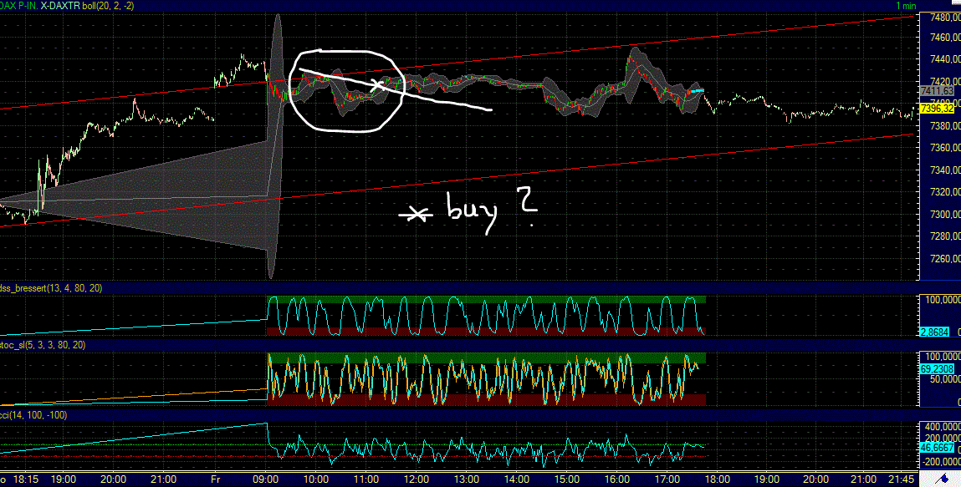Select the dss_bressert(13, 4, 80, 20) indicator label

(50, 289)
